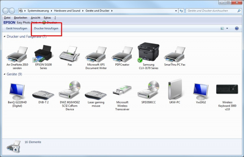
Task: Select the An OneNote 2010 senden printer
Action: click(x=17, y=58)
